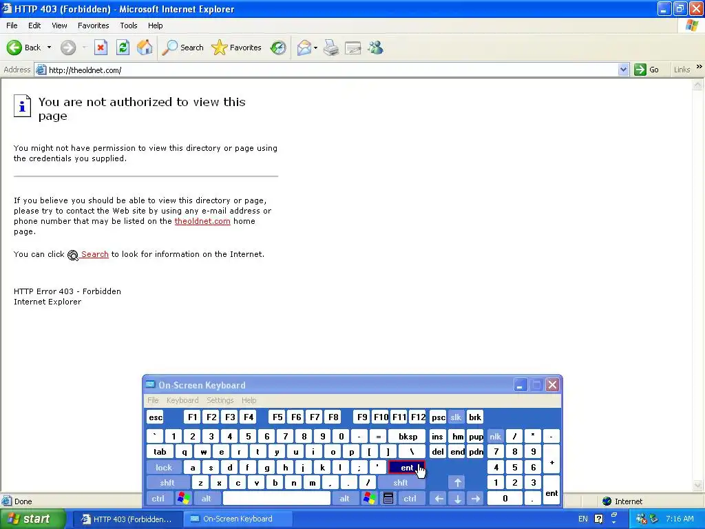The height and width of the screenshot is (529, 705).
Task: Click the F5 function key
Action: point(277,417)
